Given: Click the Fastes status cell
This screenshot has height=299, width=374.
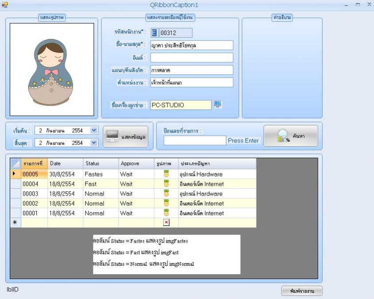Looking at the screenshot, I should click(x=101, y=174).
